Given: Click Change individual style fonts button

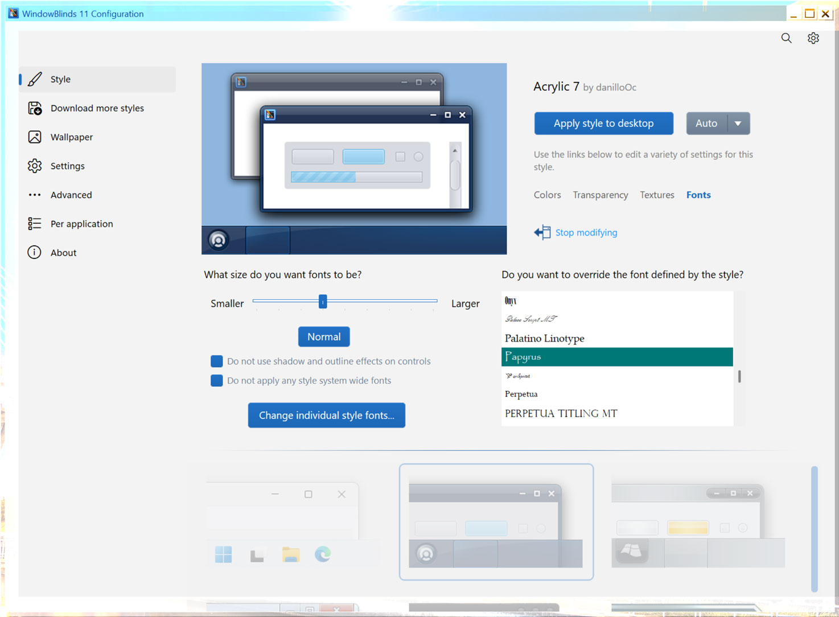Looking at the screenshot, I should pos(327,416).
